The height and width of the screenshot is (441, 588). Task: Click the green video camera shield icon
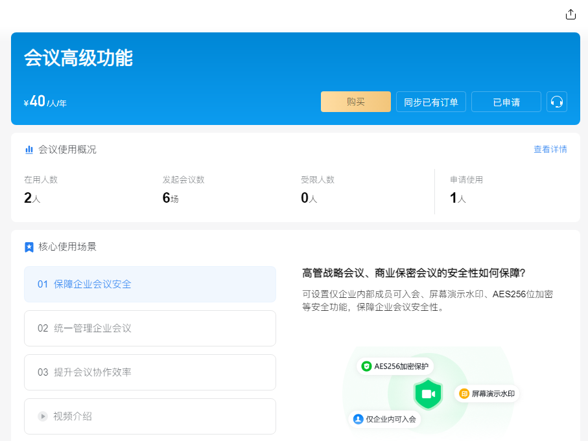click(427, 393)
